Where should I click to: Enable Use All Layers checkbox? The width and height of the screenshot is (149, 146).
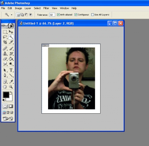click(x=92, y=14)
